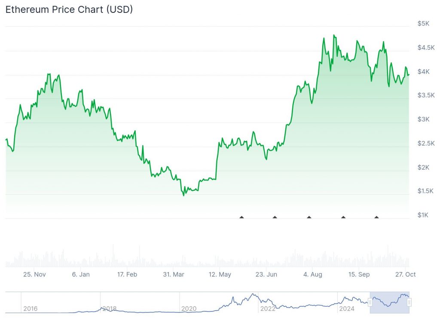440x321 pixels.
Task: Grab the right range navigator handle
Action: point(409,303)
